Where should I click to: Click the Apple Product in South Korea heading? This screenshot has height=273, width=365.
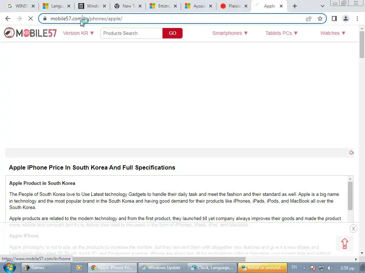point(42,183)
